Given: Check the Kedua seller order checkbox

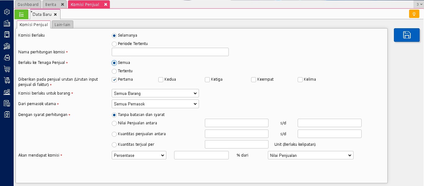Looking at the screenshot, I should point(161,80).
